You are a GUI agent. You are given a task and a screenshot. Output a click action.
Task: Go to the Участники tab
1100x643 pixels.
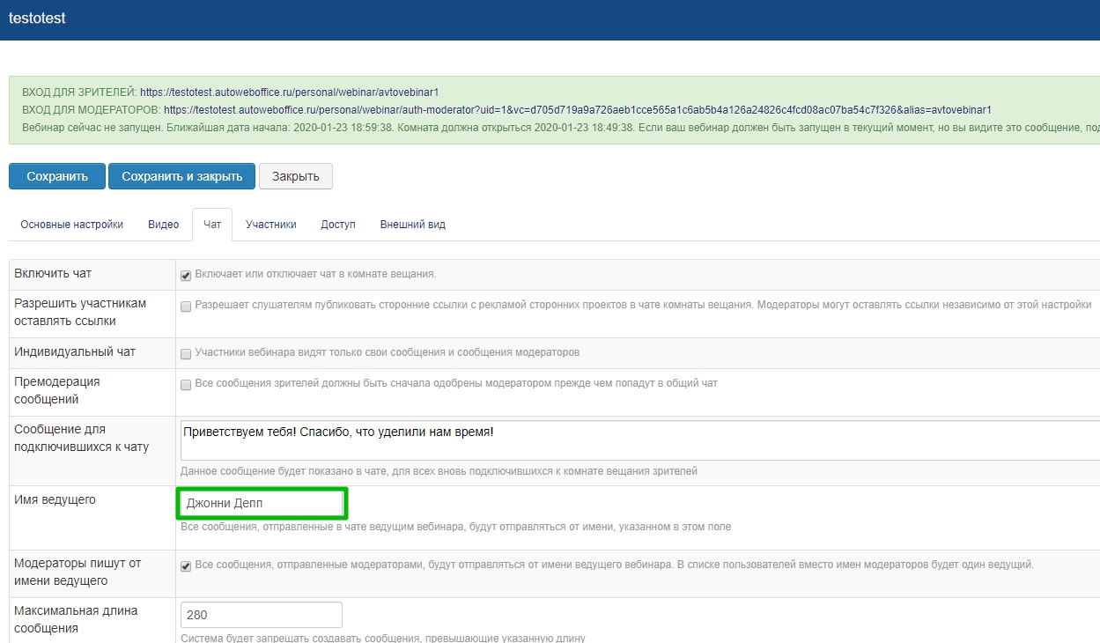point(270,225)
